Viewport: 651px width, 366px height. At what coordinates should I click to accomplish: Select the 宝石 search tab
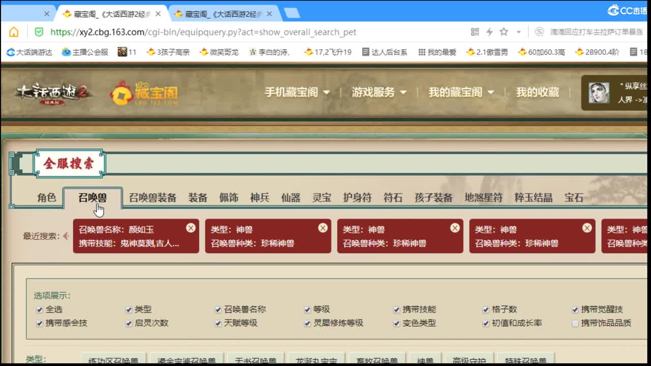[574, 198]
